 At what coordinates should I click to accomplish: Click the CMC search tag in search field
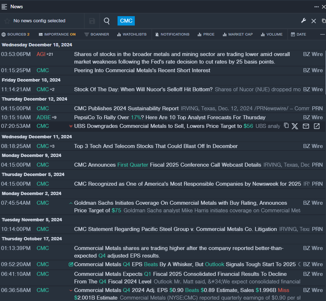(126, 21)
